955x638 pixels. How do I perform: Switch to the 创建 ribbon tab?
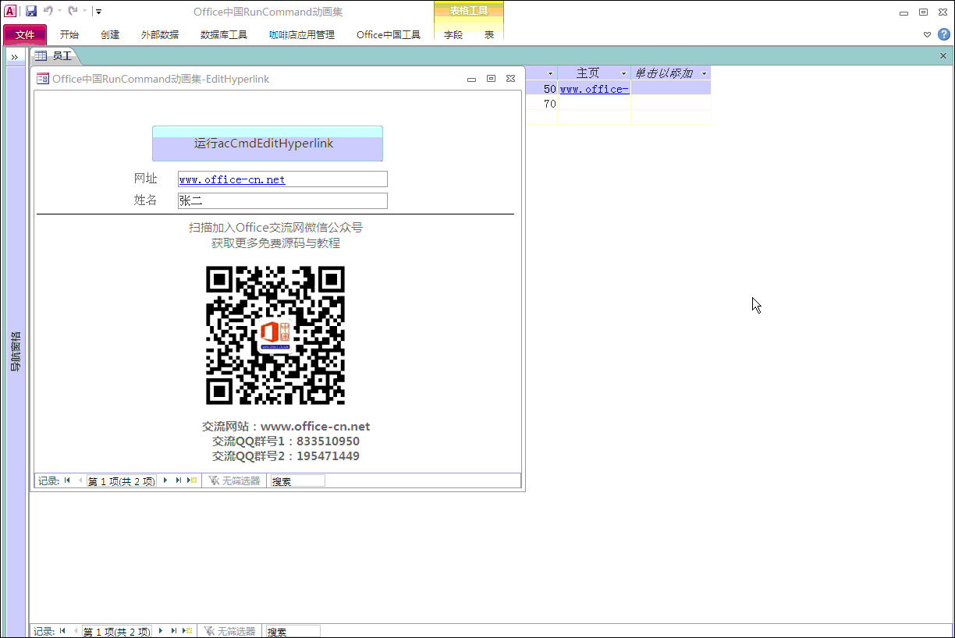[110, 35]
